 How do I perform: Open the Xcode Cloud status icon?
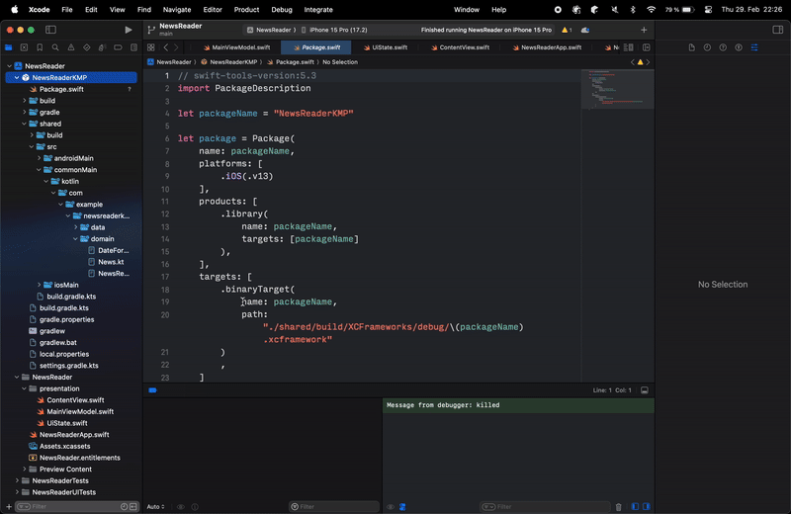pos(585,30)
